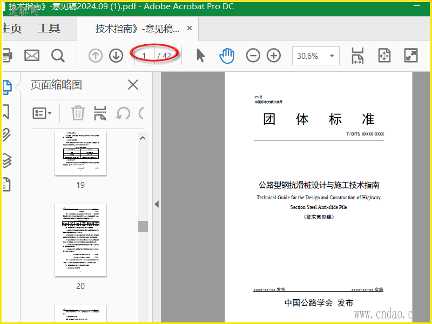The width and height of the screenshot is (432, 324).
Task: Activate the hand pan tool
Action: point(227,56)
